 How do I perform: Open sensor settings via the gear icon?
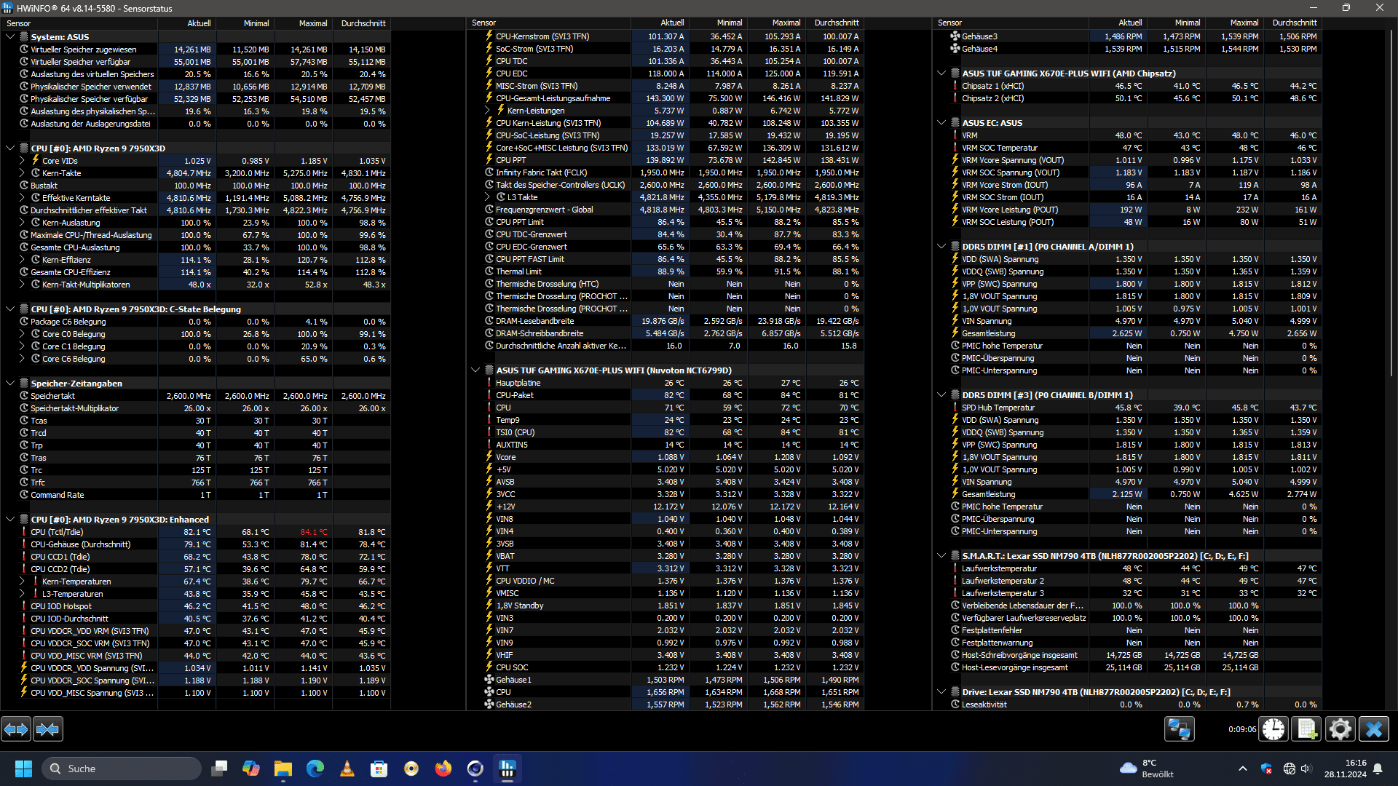tap(1340, 729)
